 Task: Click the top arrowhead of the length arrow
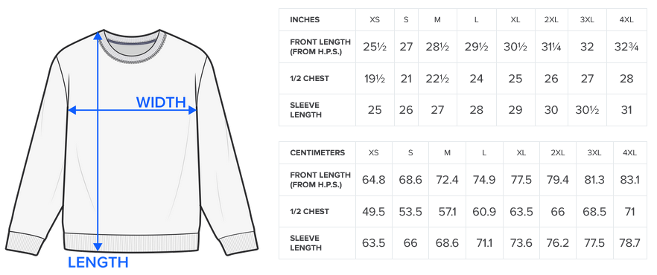(x=98, y=36)
